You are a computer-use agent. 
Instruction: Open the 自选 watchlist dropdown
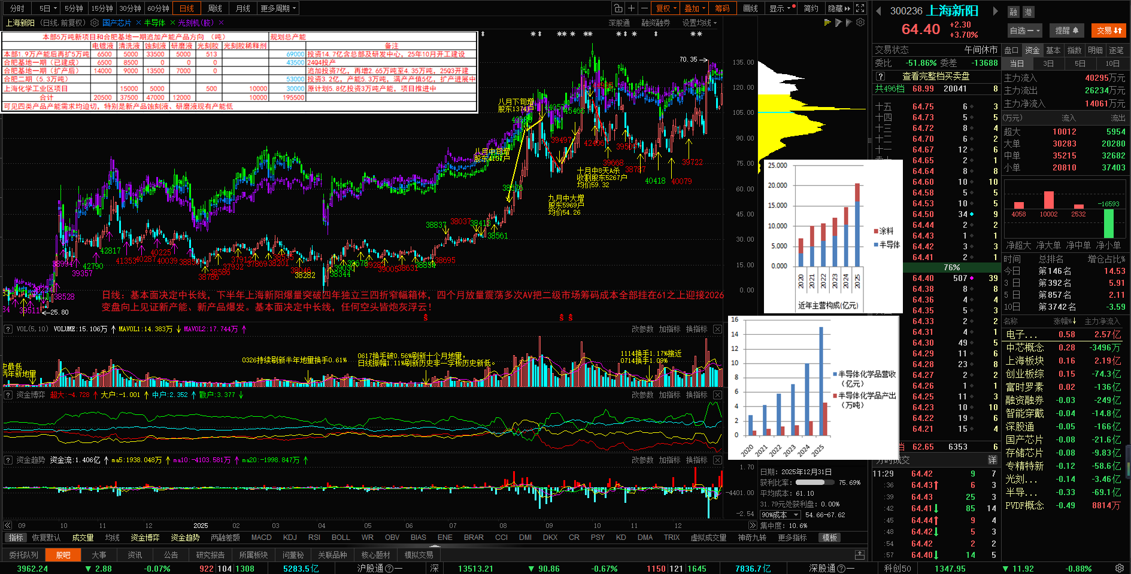click(1026, 30)
